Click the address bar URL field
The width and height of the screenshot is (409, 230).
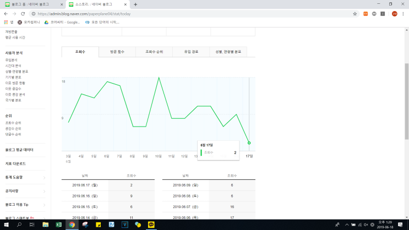[x=193, y=14]
